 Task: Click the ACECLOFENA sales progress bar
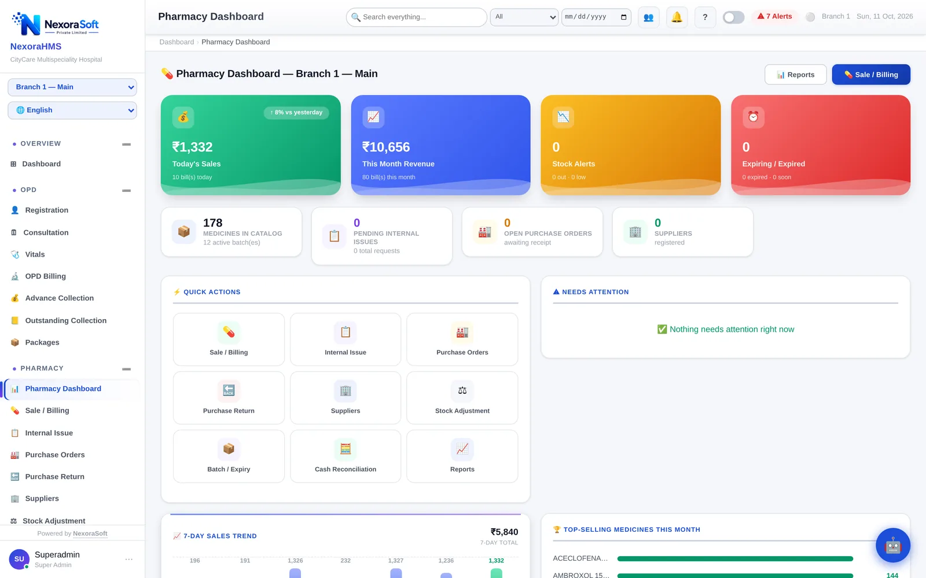[735, 558]
